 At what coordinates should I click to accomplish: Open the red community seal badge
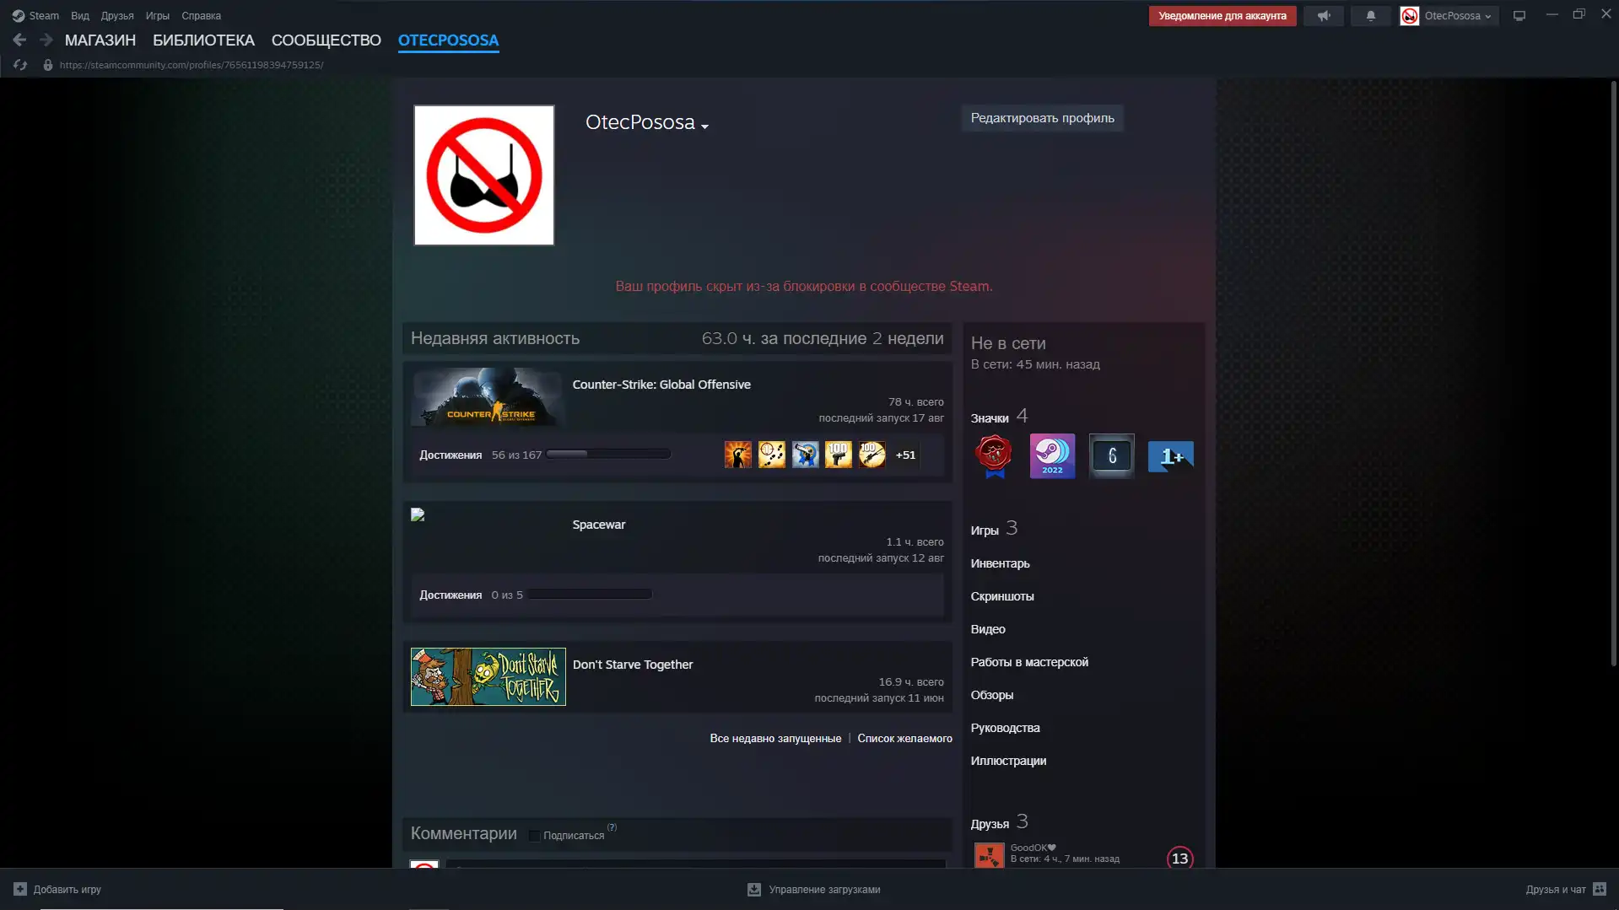point(994,456)
